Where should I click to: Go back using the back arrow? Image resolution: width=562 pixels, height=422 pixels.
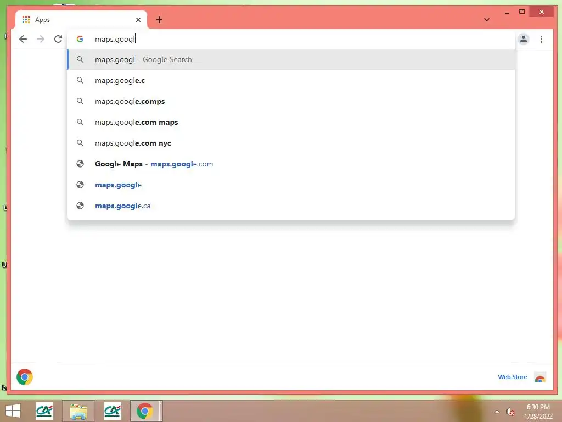tap(23, 39)
